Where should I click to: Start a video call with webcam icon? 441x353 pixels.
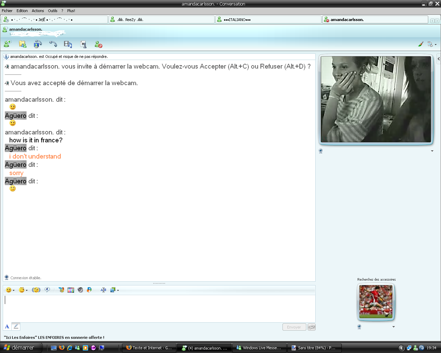(38, 44)
